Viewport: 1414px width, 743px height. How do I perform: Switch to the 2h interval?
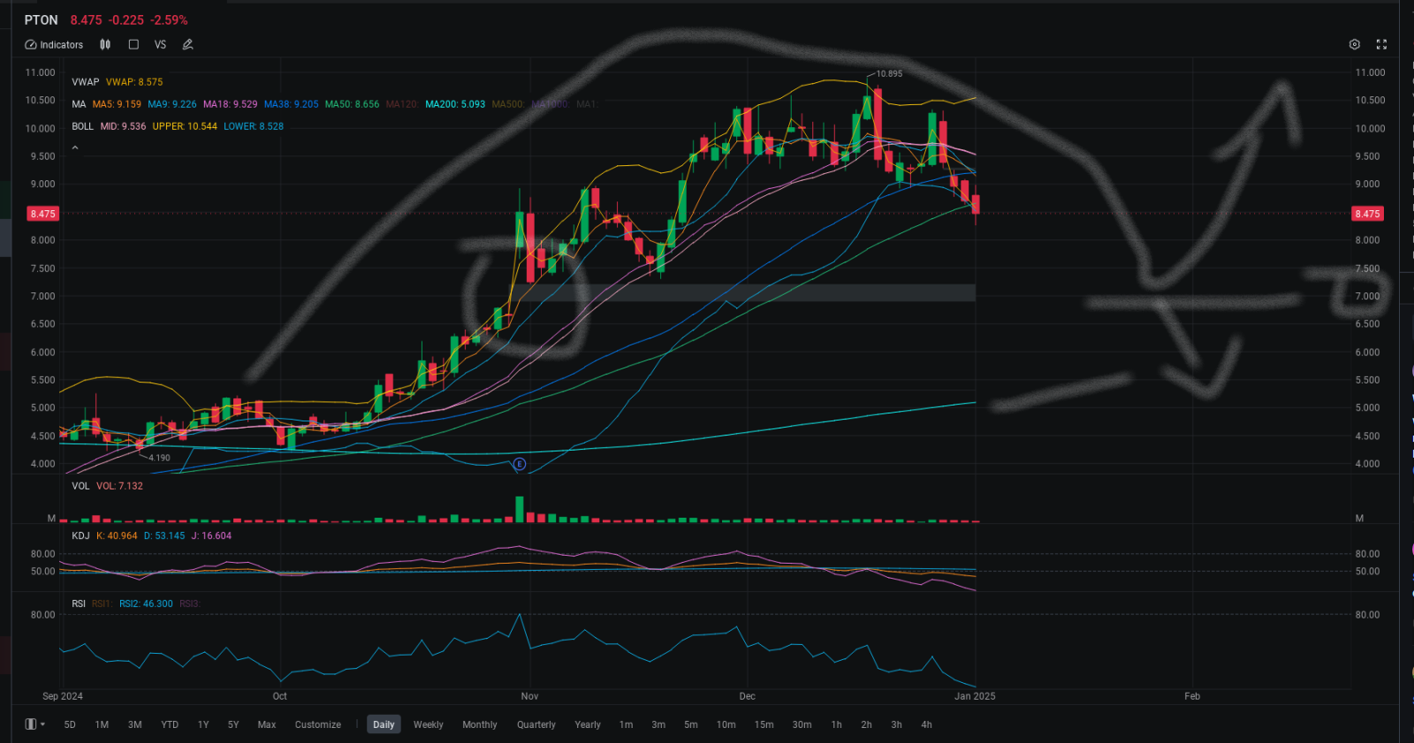point(867,724)
